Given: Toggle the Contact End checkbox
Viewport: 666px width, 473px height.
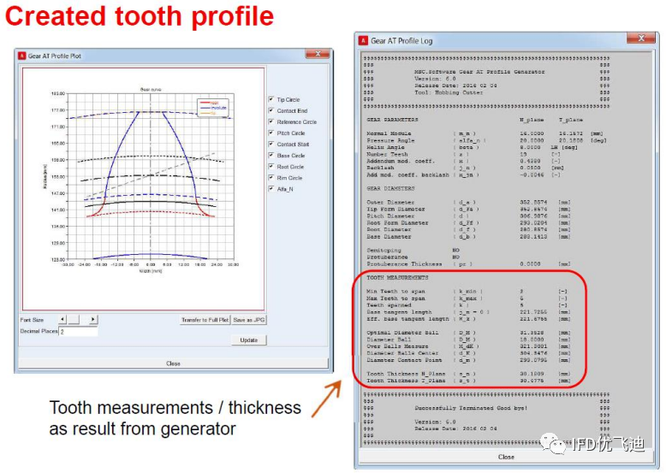Looking at the screenshot, I should coord(271,110).
